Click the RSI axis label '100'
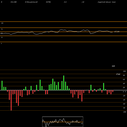The image size is (127, 127). click(2, 23)
